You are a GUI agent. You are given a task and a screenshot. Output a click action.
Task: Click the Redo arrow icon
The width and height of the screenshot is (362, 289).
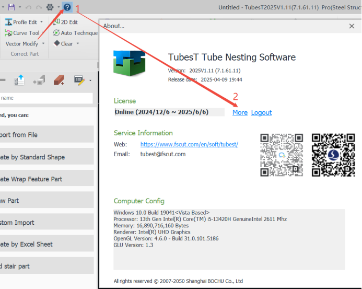39,7
